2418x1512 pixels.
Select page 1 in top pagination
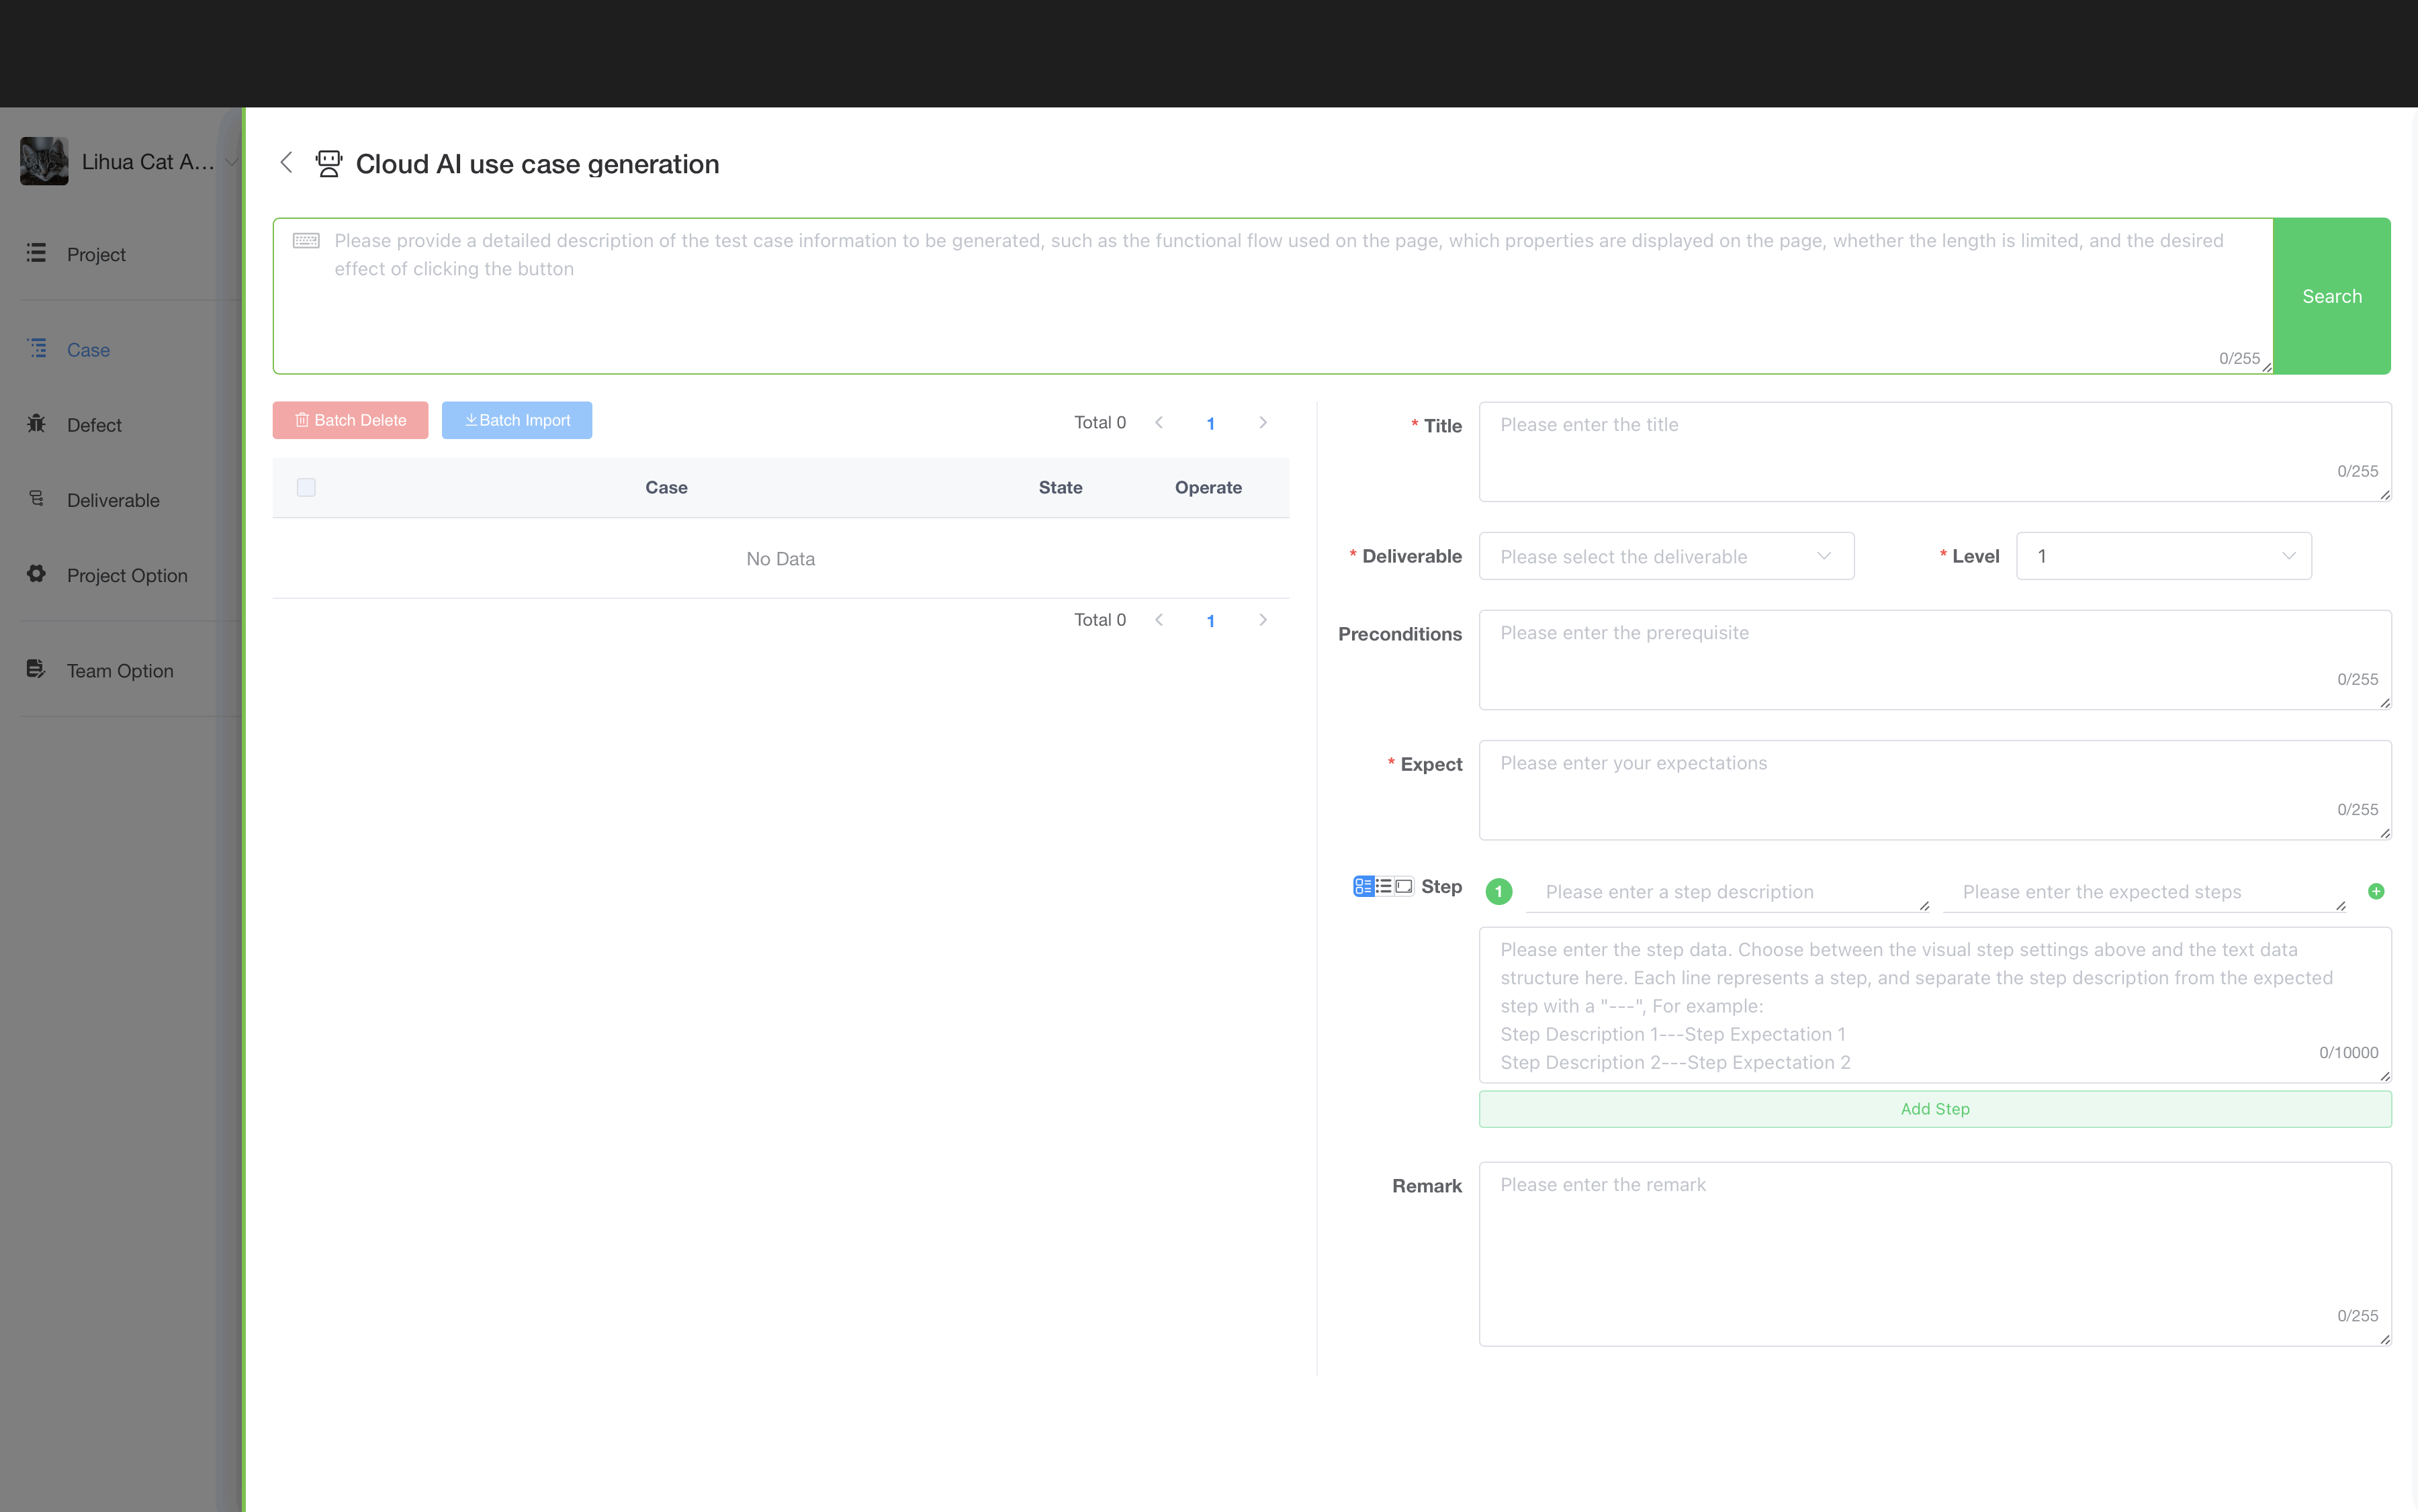click(x=1210, y=423)
